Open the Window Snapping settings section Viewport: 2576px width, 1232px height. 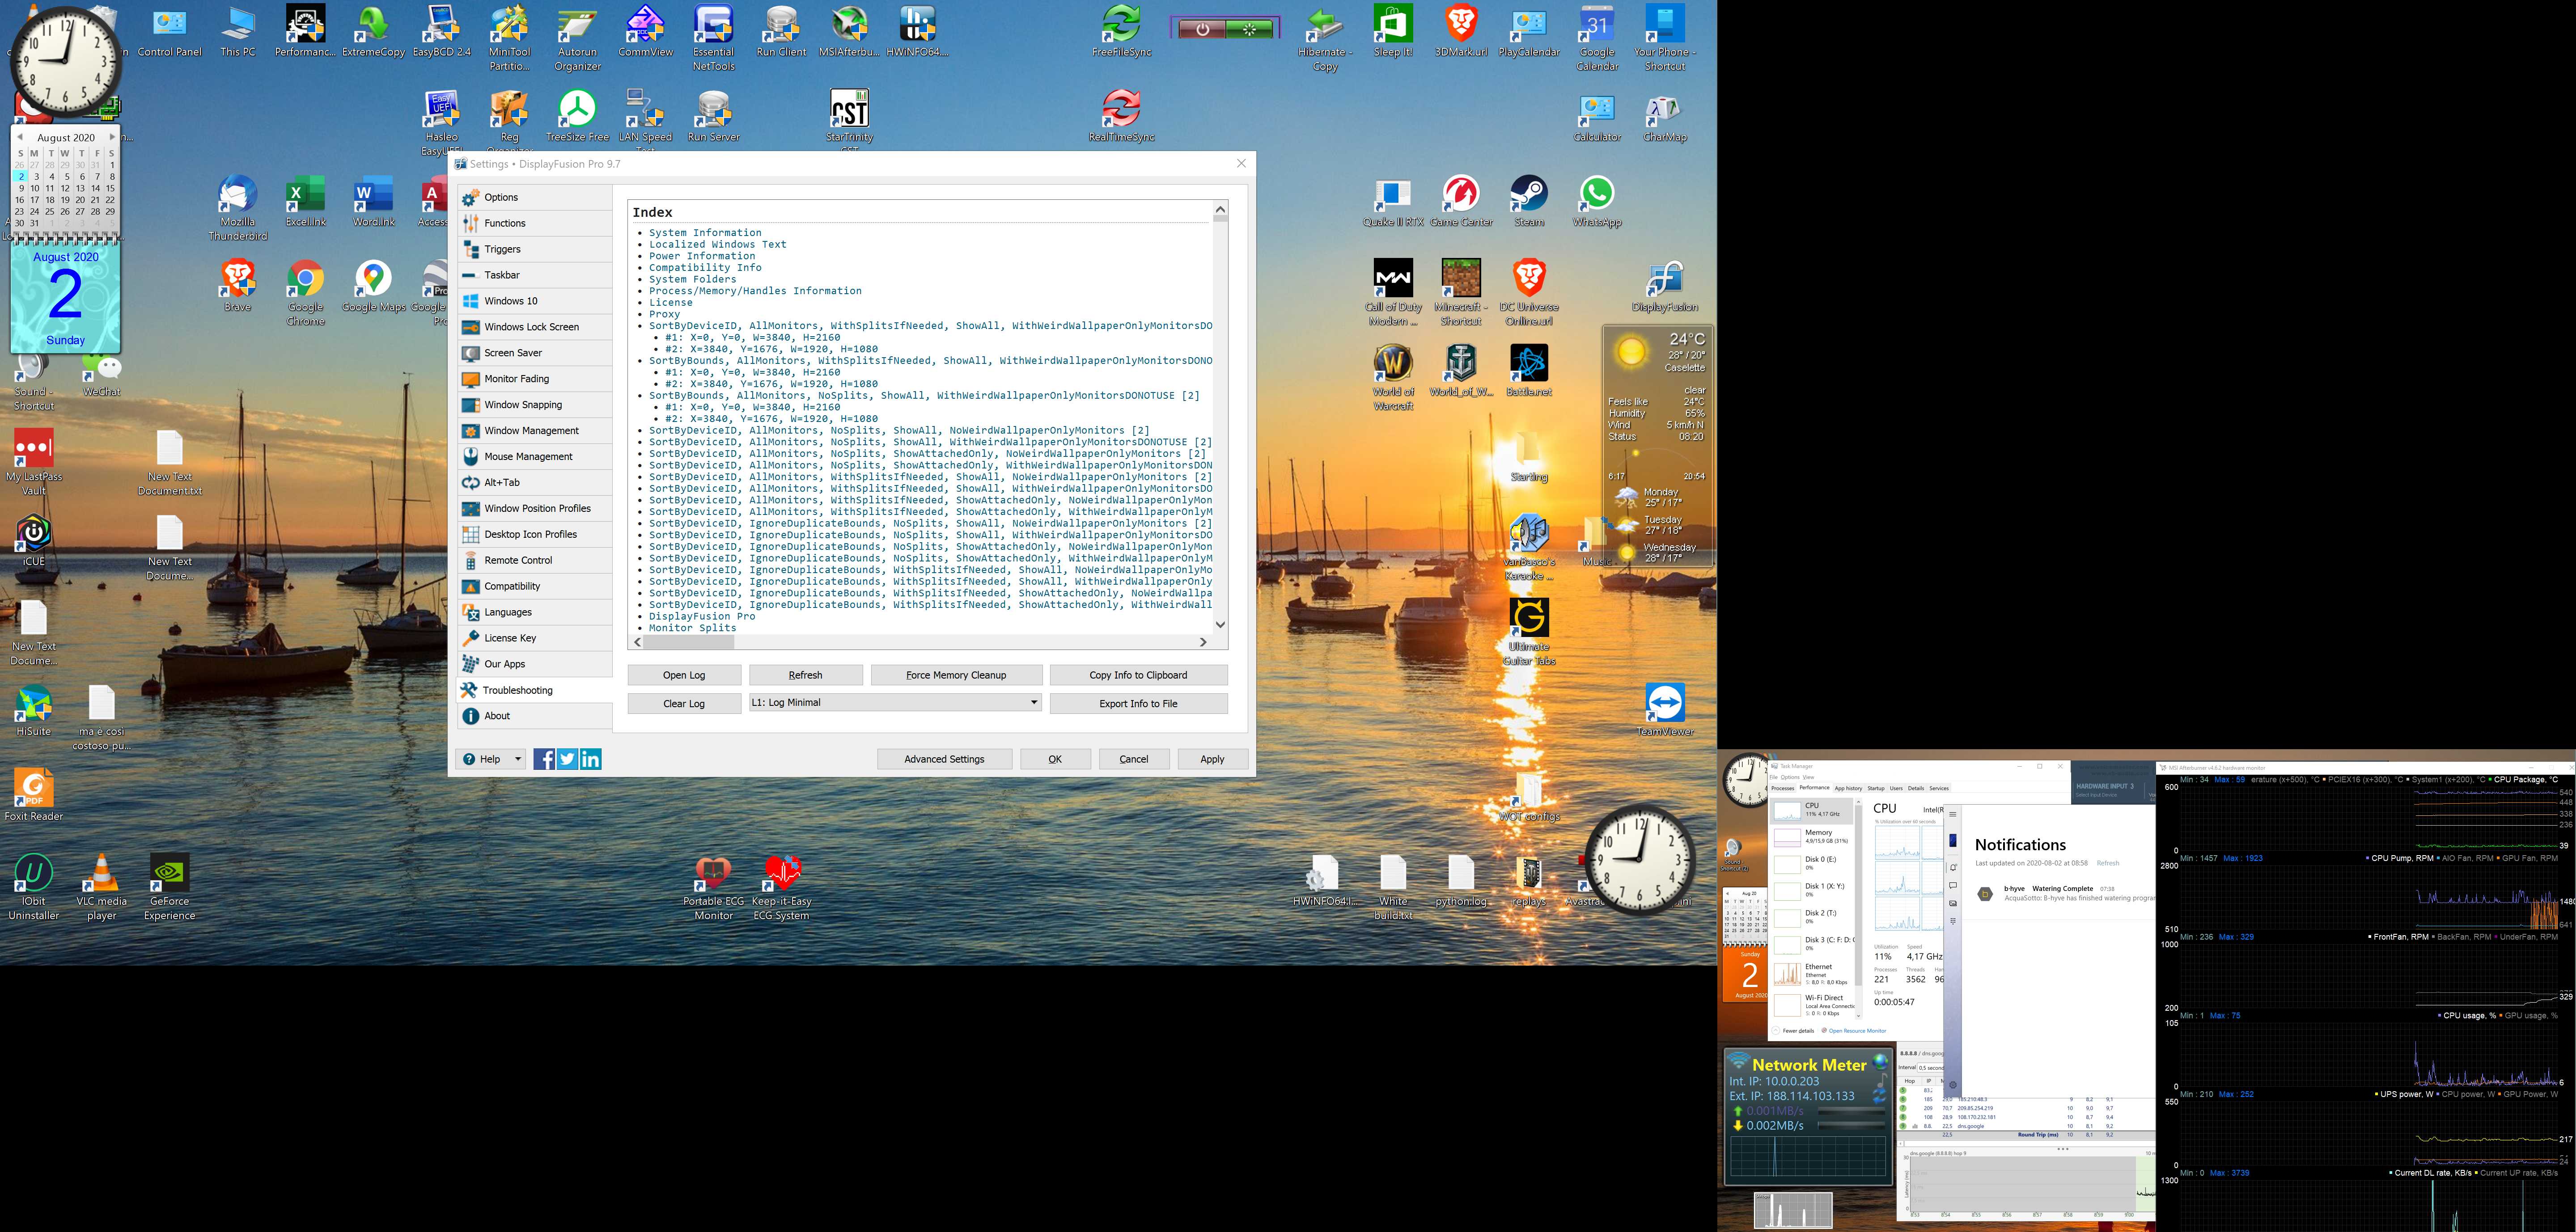pos(522,405)
